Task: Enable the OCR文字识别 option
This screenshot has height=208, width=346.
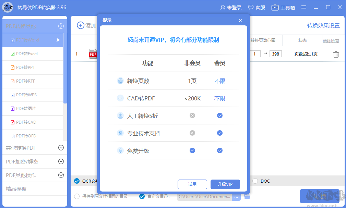Action: coord(77,181)
